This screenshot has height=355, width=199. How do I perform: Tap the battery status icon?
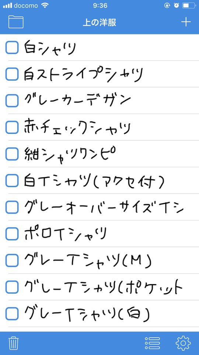[x=189, y=6]
